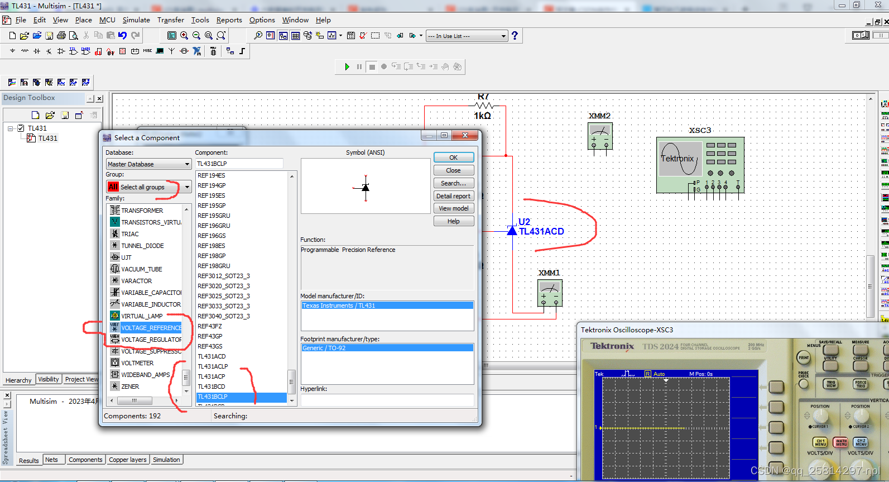
Task: Place a diode component
Action: point(37,51)
